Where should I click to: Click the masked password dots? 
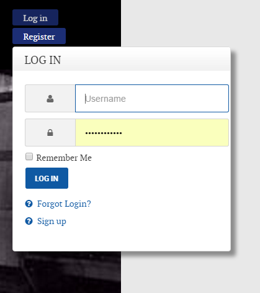pyautogui.click(x=104, y=133)
